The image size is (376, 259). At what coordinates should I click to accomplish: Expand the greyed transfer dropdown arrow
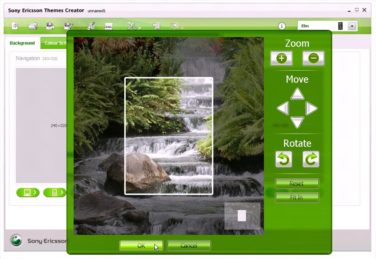182,28
